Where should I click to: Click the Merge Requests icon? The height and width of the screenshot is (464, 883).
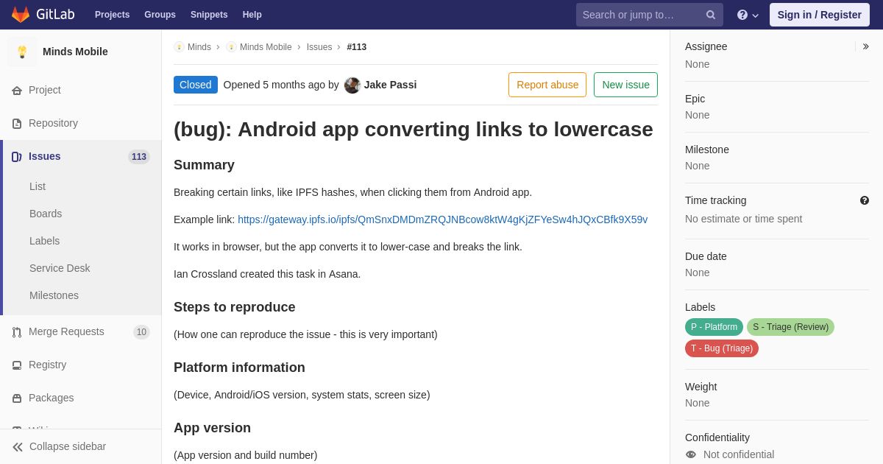pos(17,332)
